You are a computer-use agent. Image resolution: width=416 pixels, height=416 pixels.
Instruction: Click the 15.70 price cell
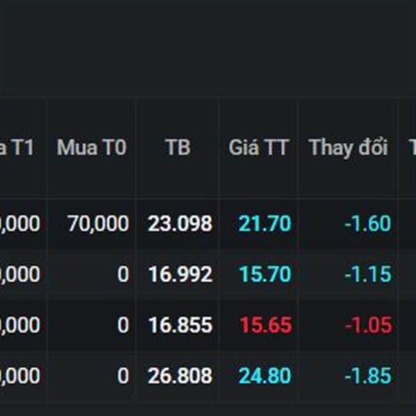coord(265,275)
